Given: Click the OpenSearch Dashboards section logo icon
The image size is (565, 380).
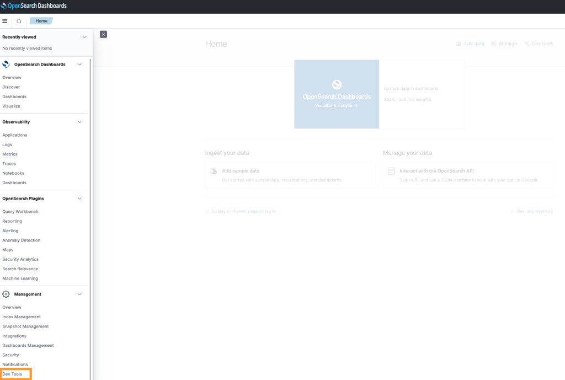Looking at the screenshot, I should point(6,64).
